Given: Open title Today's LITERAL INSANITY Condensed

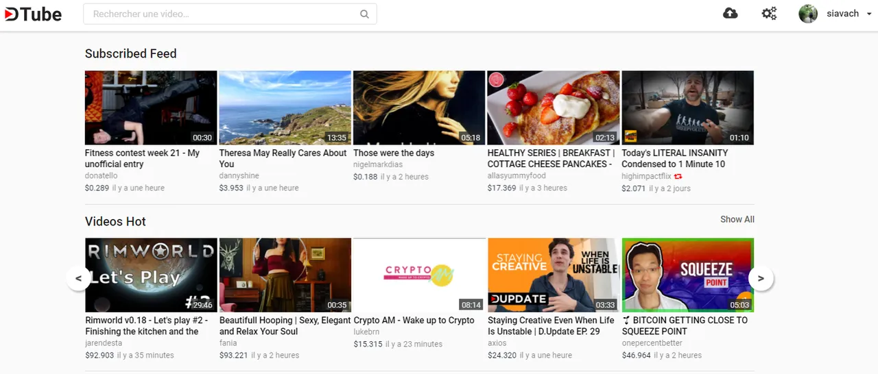Looking at the screenshot, I should tap(675, 158).
